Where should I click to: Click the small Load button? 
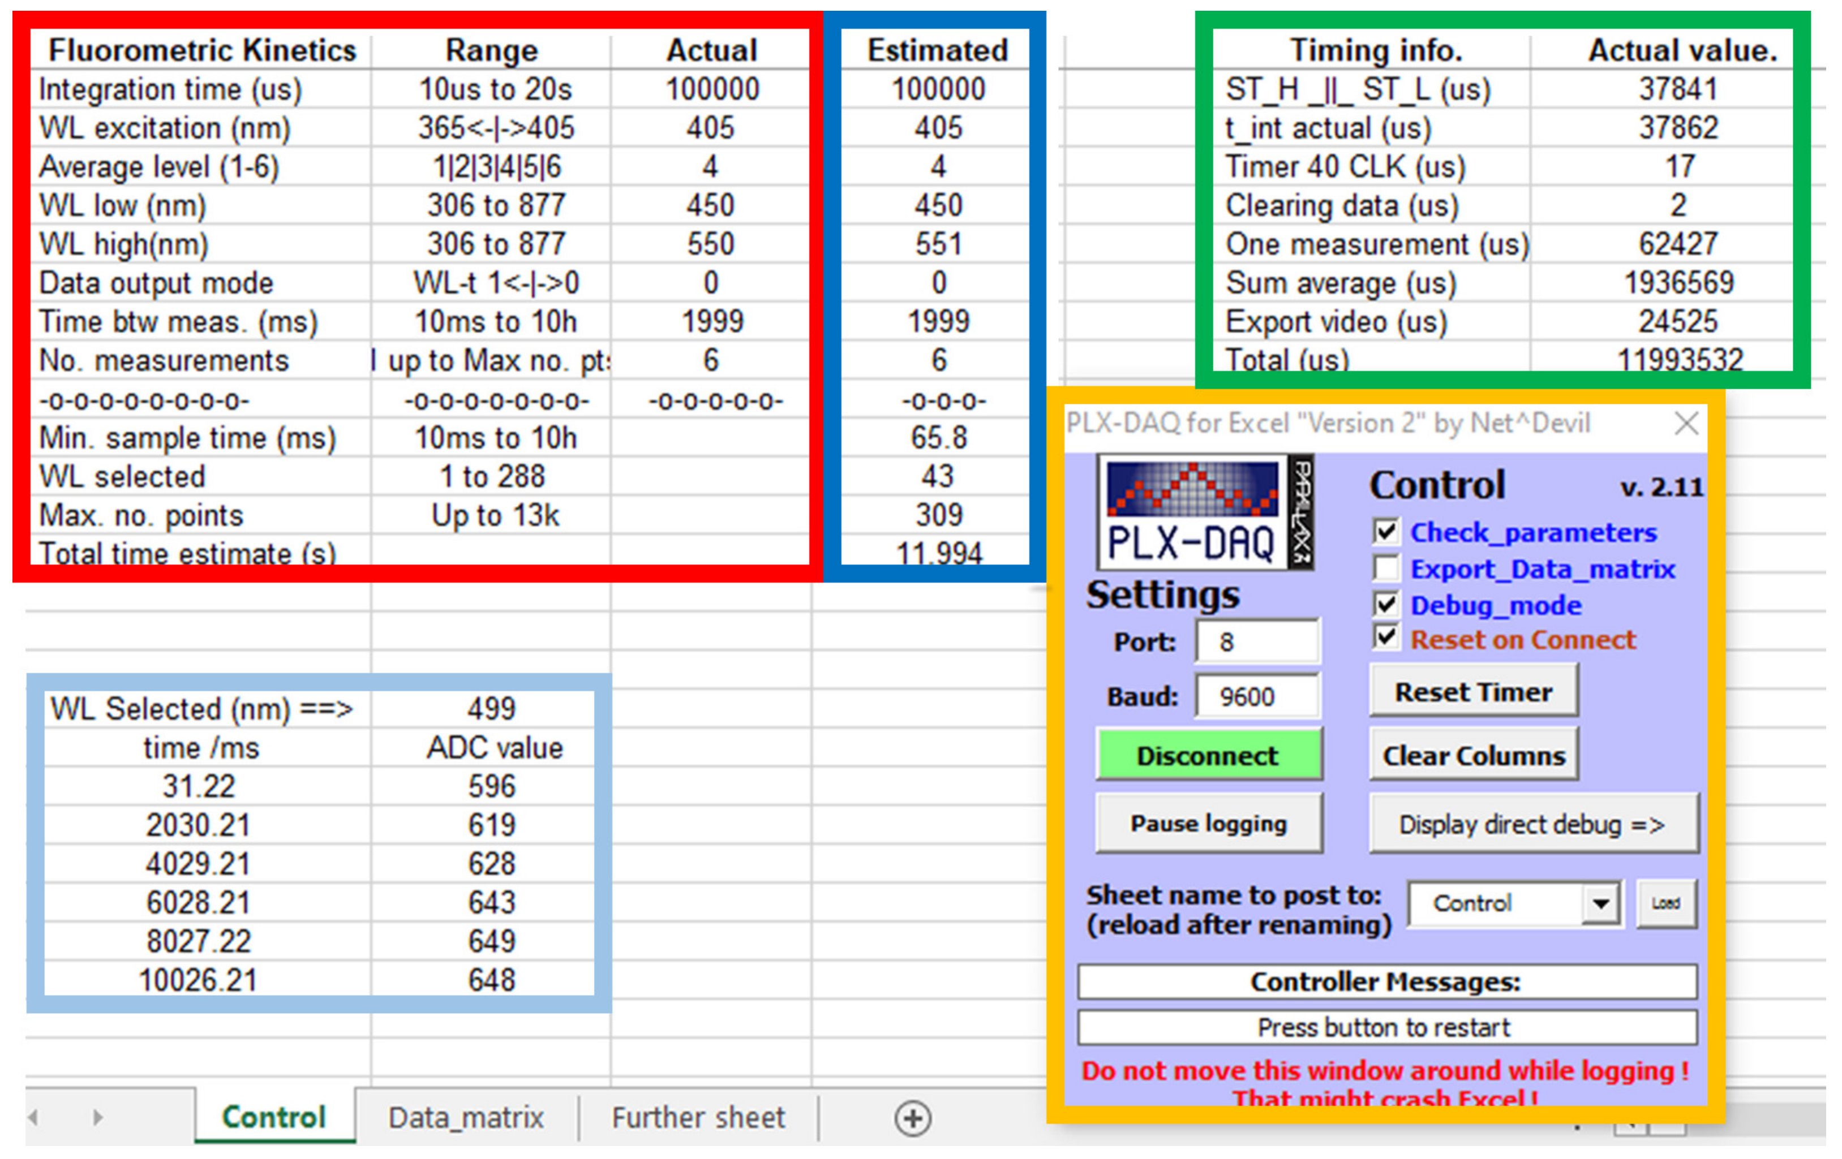[1665, 903]
